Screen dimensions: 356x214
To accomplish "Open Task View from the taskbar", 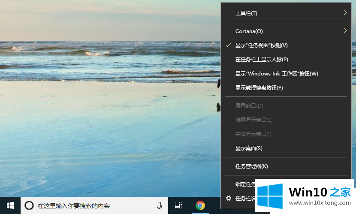I will 178,206.
